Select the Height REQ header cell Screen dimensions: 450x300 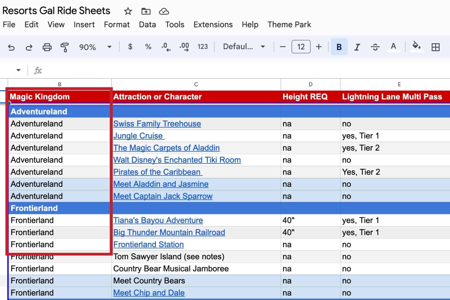310,97
